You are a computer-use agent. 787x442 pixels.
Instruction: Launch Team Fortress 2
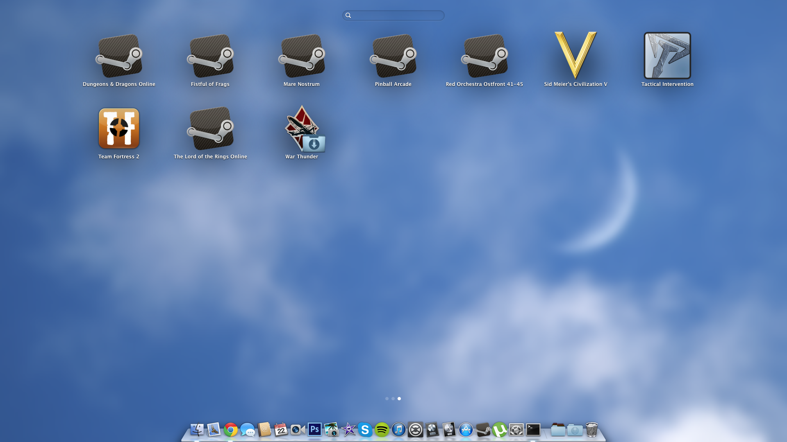pos(119,129)
